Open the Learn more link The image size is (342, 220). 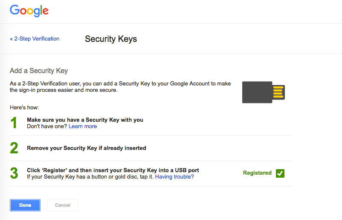(83, 126)
